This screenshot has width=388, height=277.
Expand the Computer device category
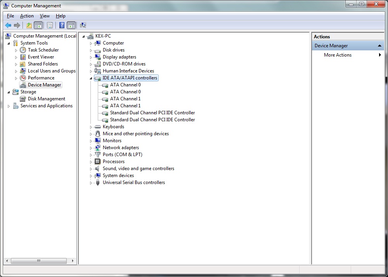coord(91,43)
